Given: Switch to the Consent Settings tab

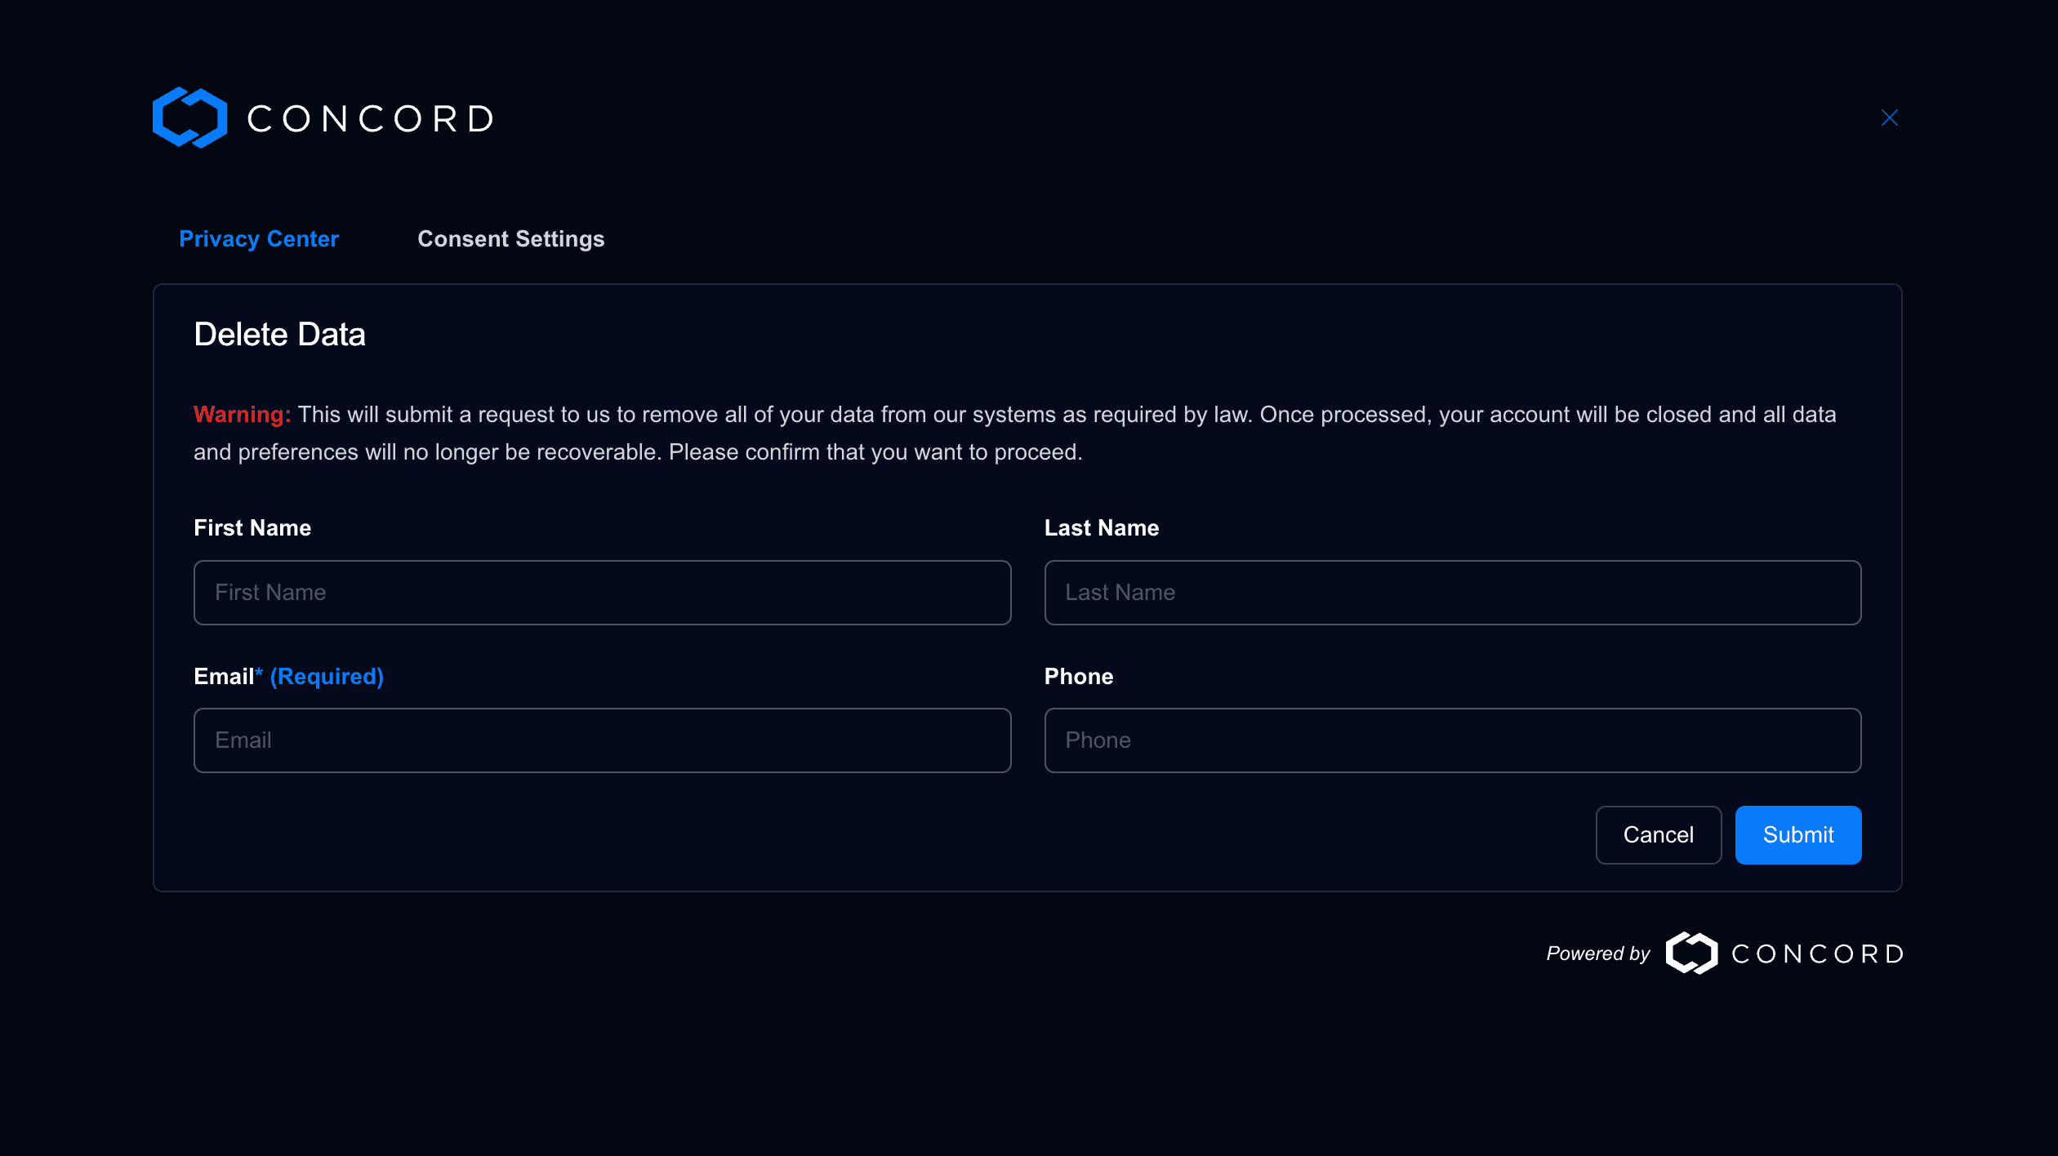Looking at the screenshot, I should pos(511,238).
